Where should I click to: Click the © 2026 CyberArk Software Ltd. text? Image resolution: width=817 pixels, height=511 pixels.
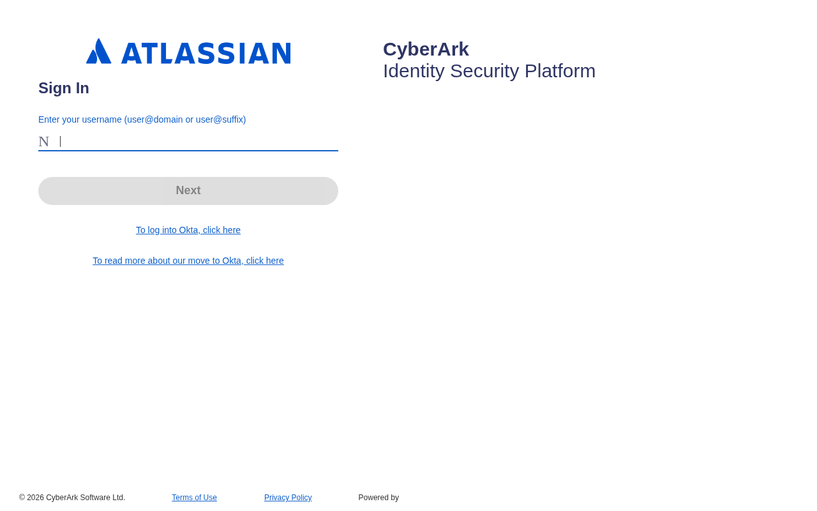click(x=72, y=498)
